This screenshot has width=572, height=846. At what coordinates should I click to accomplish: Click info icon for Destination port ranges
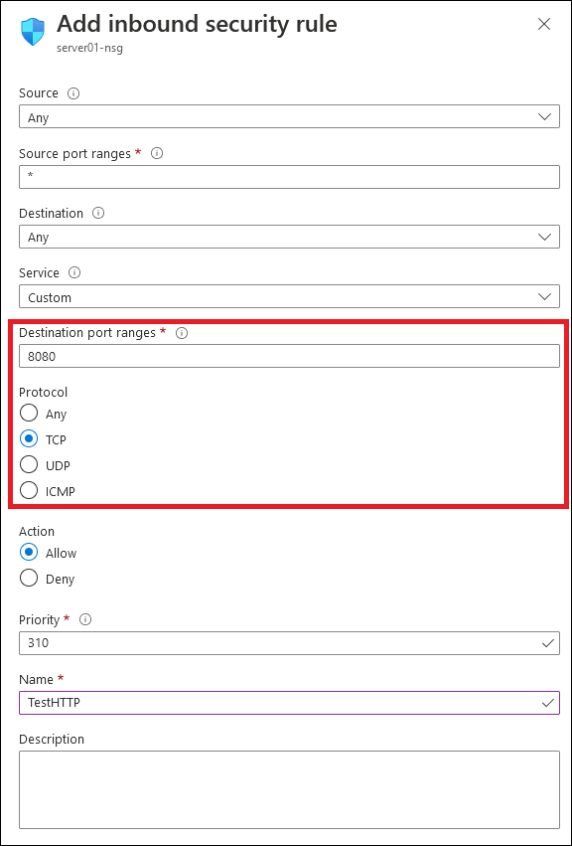tap(182, 333)
